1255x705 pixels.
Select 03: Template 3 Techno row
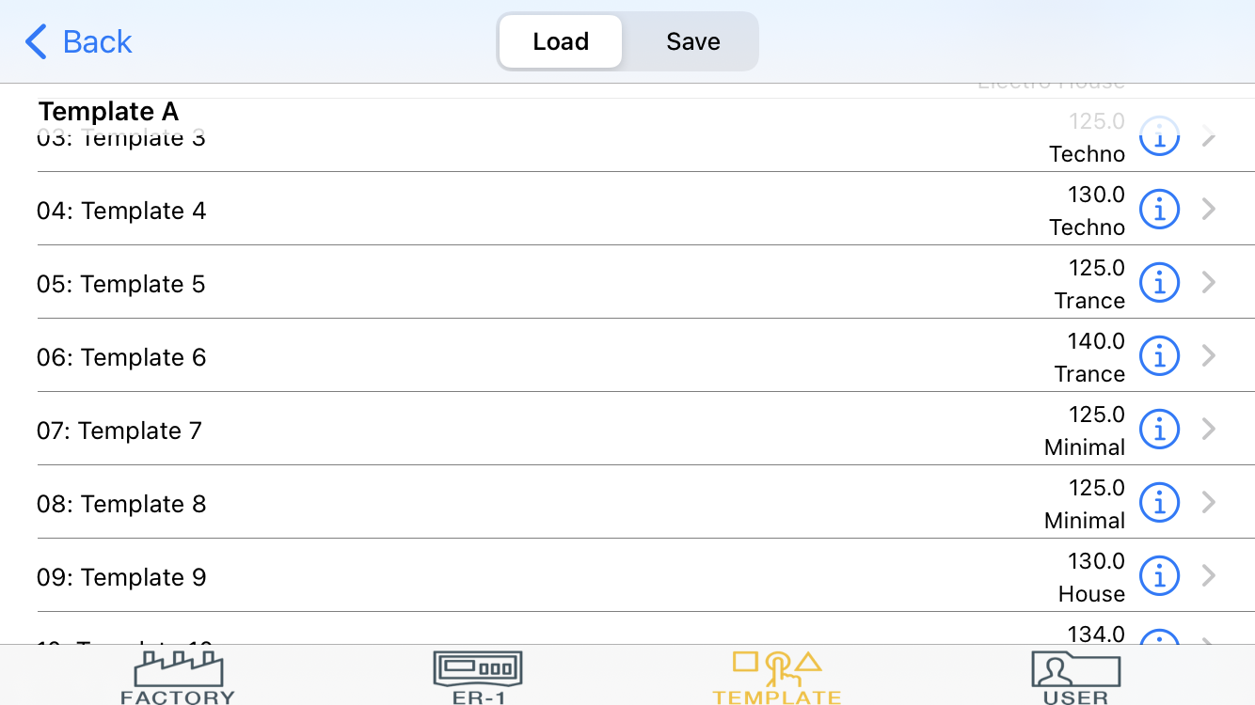coord(627,136)
